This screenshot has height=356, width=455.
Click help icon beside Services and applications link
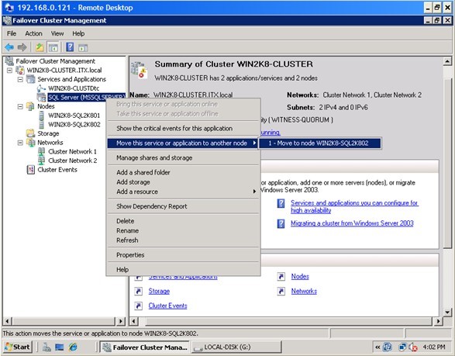tap(281, 203)
